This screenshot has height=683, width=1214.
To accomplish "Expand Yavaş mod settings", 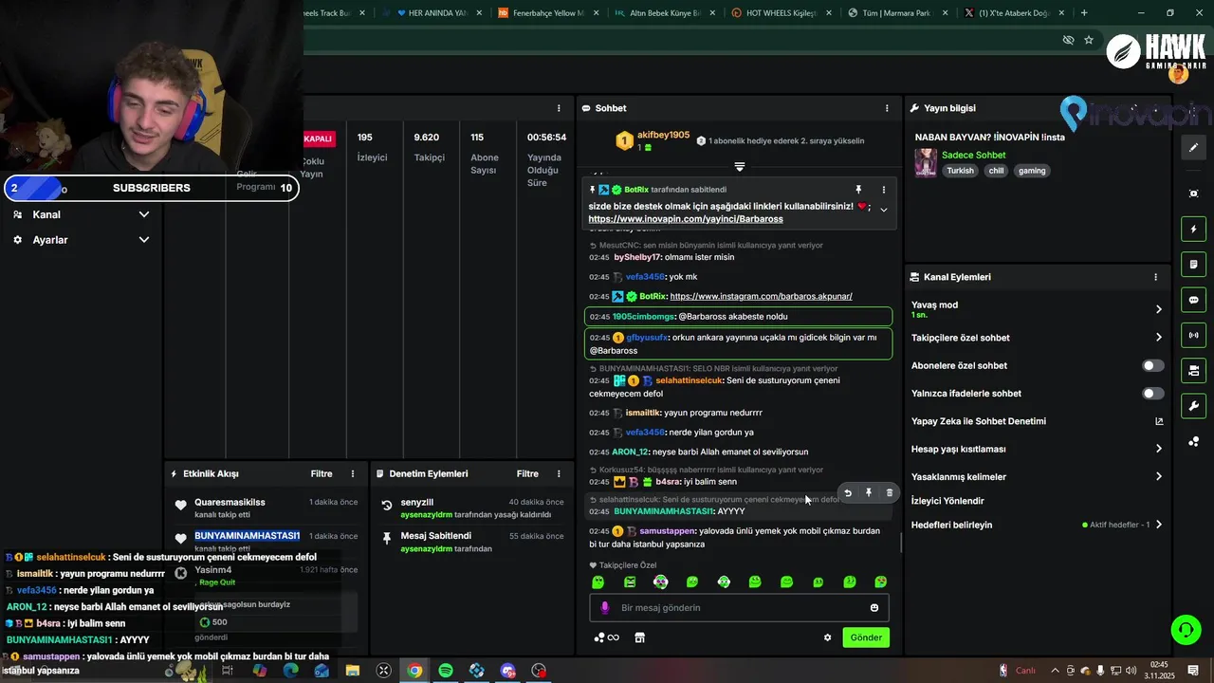I will click(1158, 309).
